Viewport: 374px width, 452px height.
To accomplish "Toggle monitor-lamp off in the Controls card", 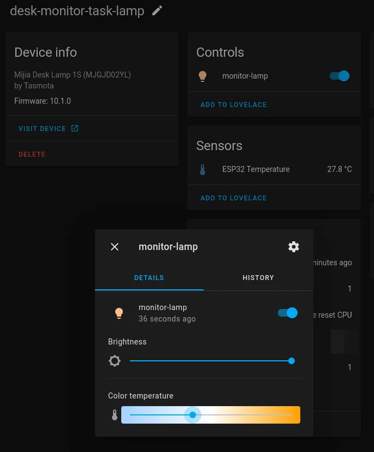I will (339, 76).
